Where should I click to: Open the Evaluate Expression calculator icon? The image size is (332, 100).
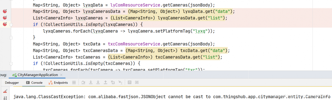pyautogui.click(x=129, y=82)
